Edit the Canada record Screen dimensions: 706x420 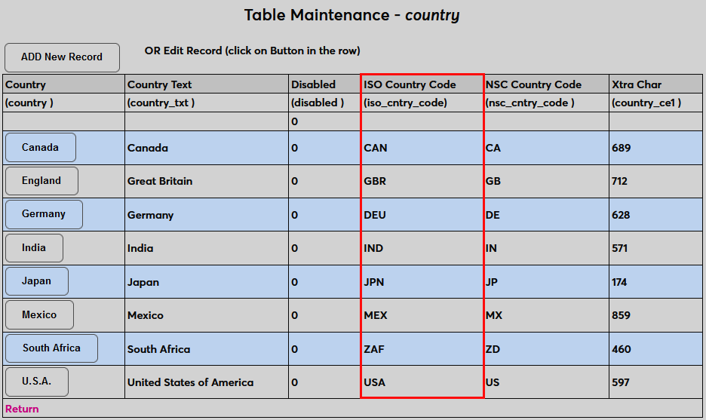(40, 148)
